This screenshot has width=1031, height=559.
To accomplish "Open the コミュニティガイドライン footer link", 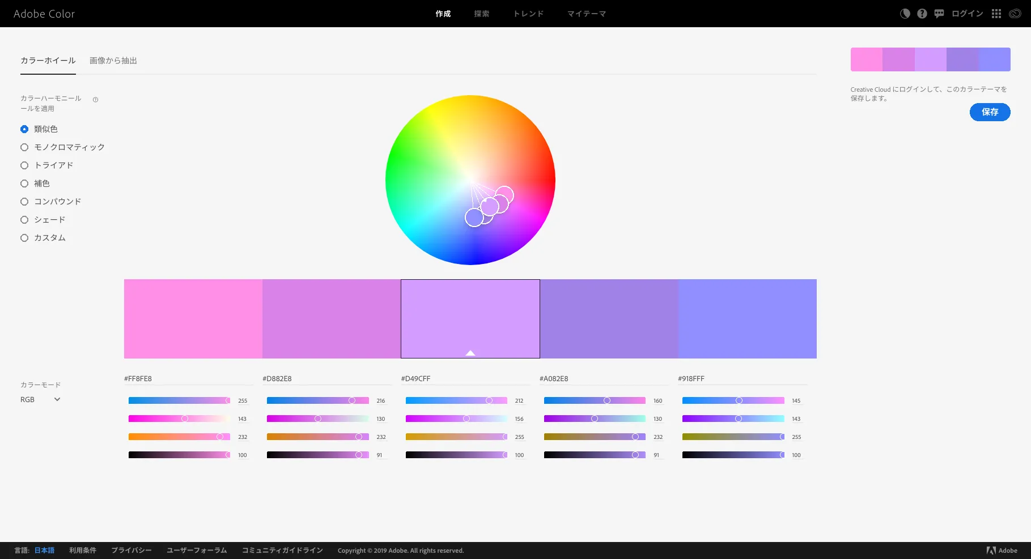I will point(282,551).
